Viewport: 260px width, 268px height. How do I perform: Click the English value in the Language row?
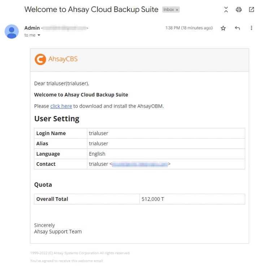97,154
